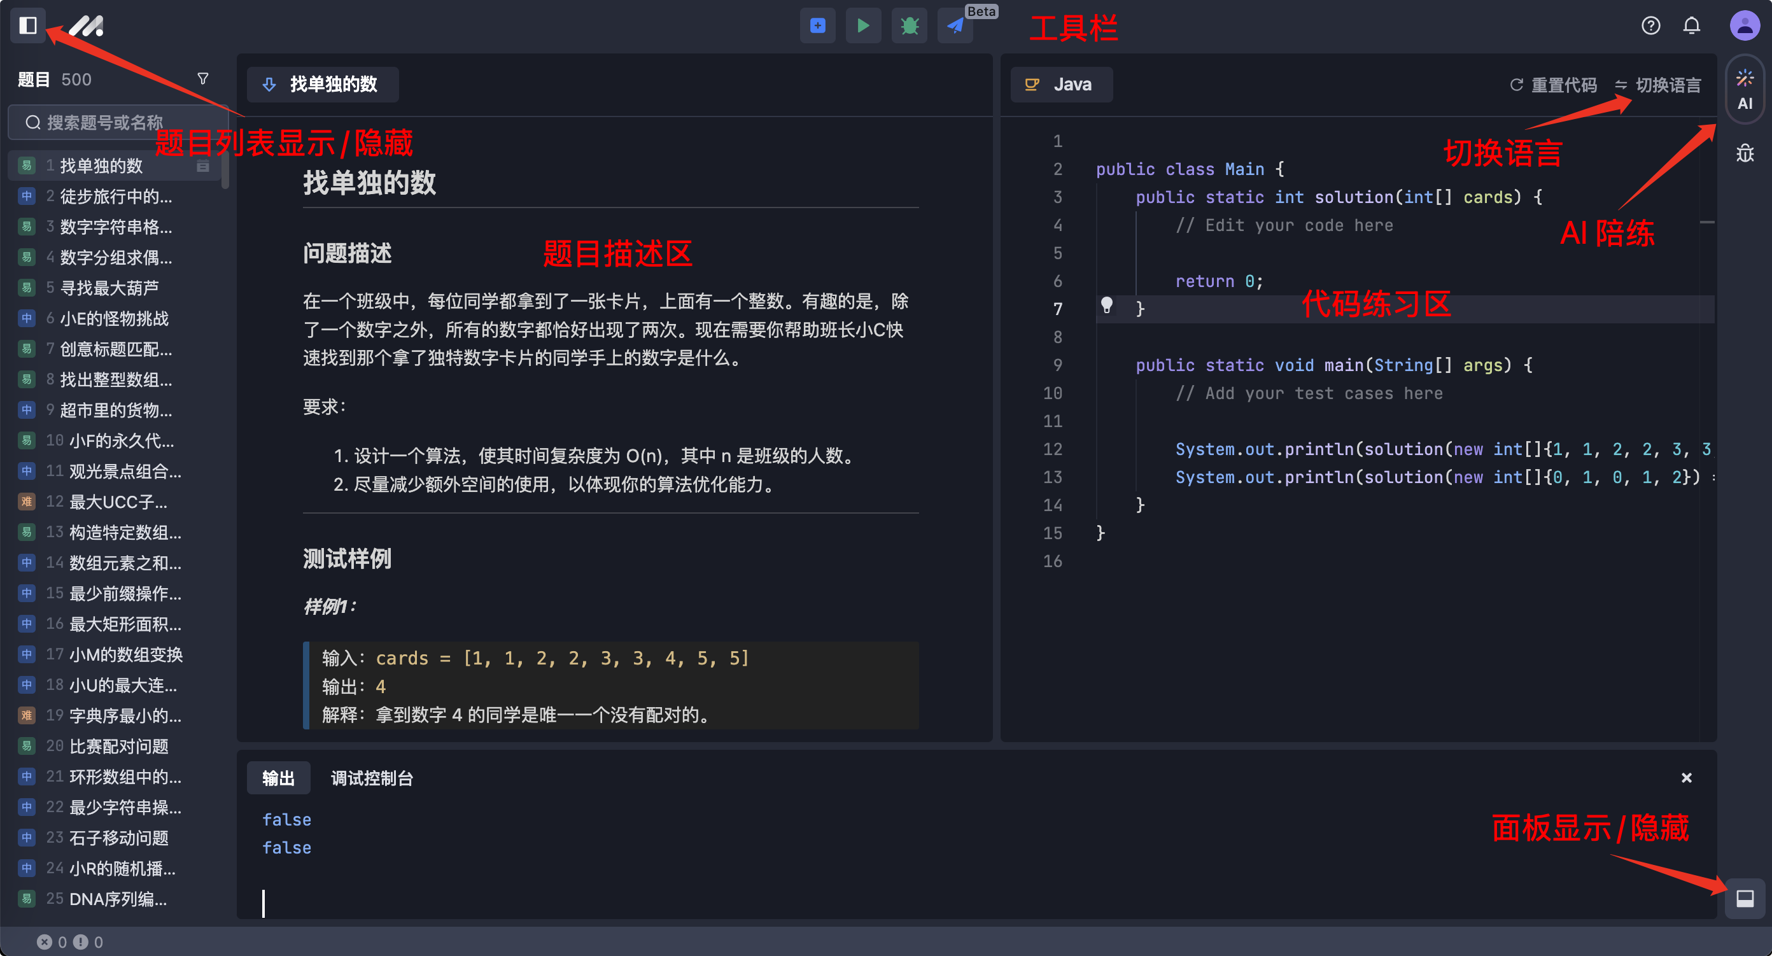Open problem 23 石子移动问题
This screenshot has width=1772, height=956.
coord(114,838)
